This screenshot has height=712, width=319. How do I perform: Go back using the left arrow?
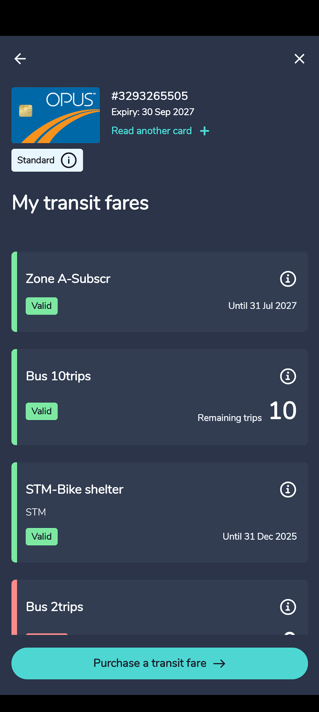(x=20, y=59)
